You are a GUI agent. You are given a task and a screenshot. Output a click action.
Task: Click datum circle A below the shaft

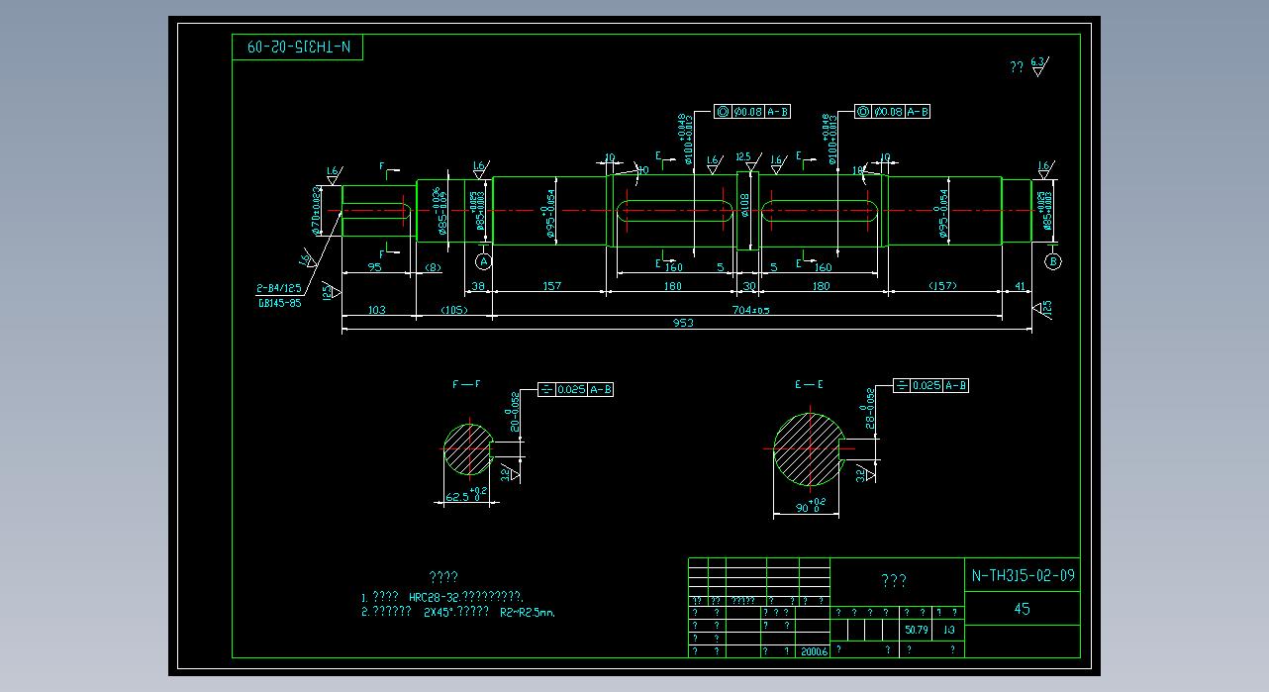(x=483, y=261)
